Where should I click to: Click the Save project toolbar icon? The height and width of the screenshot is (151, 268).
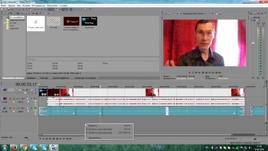[9, 9]
